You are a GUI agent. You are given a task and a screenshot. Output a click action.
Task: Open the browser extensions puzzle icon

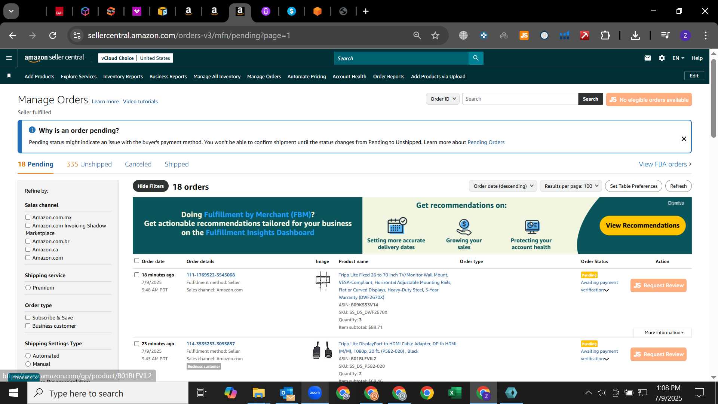(x=605, y=36)
